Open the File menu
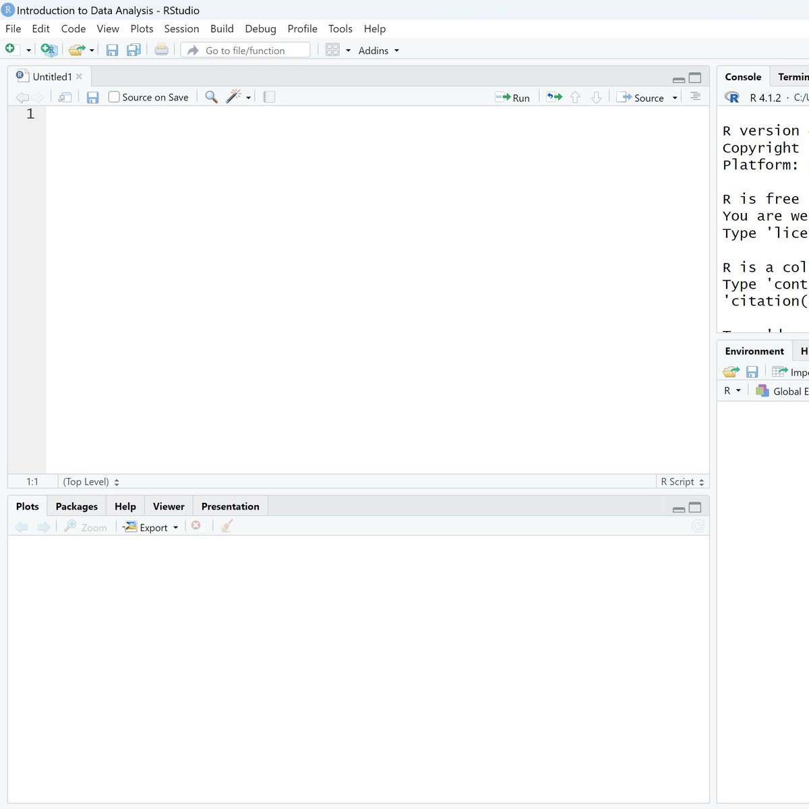The image size is (809, 809). [x=13, y=29]
